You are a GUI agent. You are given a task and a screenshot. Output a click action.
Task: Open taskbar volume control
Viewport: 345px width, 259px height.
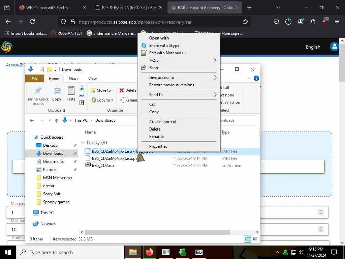pos(301,252)
